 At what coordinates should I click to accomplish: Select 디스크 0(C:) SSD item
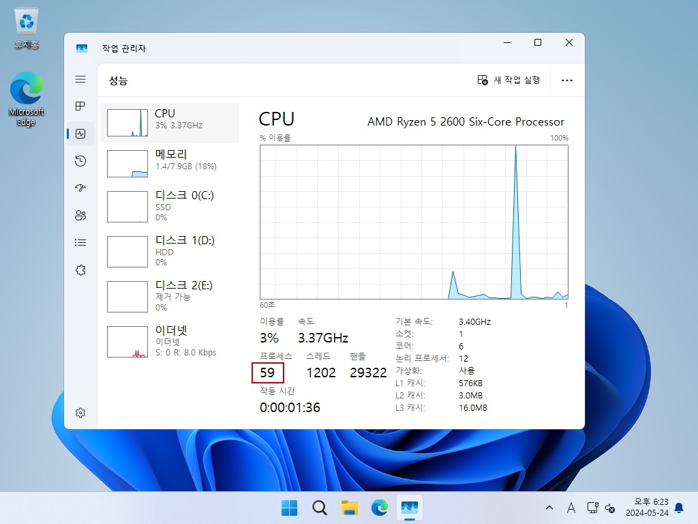[x=170, y=206]
